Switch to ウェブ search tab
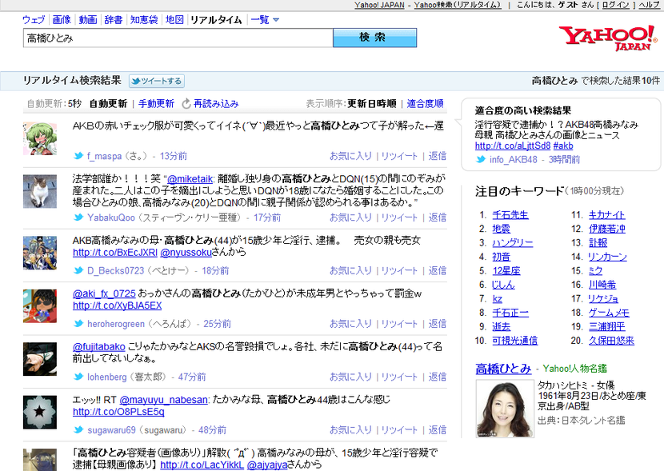The width and height of the screenshot is (664, 471). (x=34, y=20)
